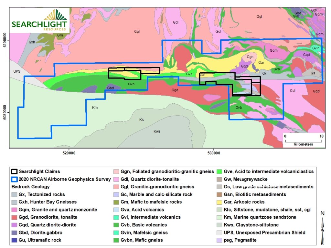Click the Klc map unit label

[x=142, y=120]
